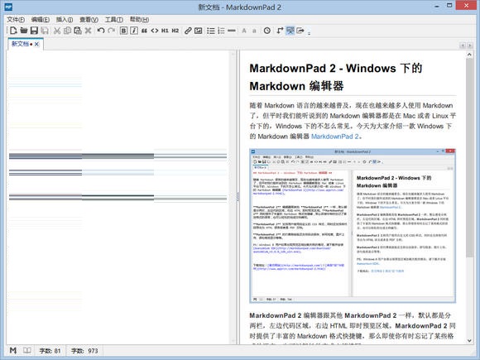The height and width of the screenshot is (360, 480).
Task: Click the preview heading 'Markdown 编辑器'
Action: click(296, 86)
